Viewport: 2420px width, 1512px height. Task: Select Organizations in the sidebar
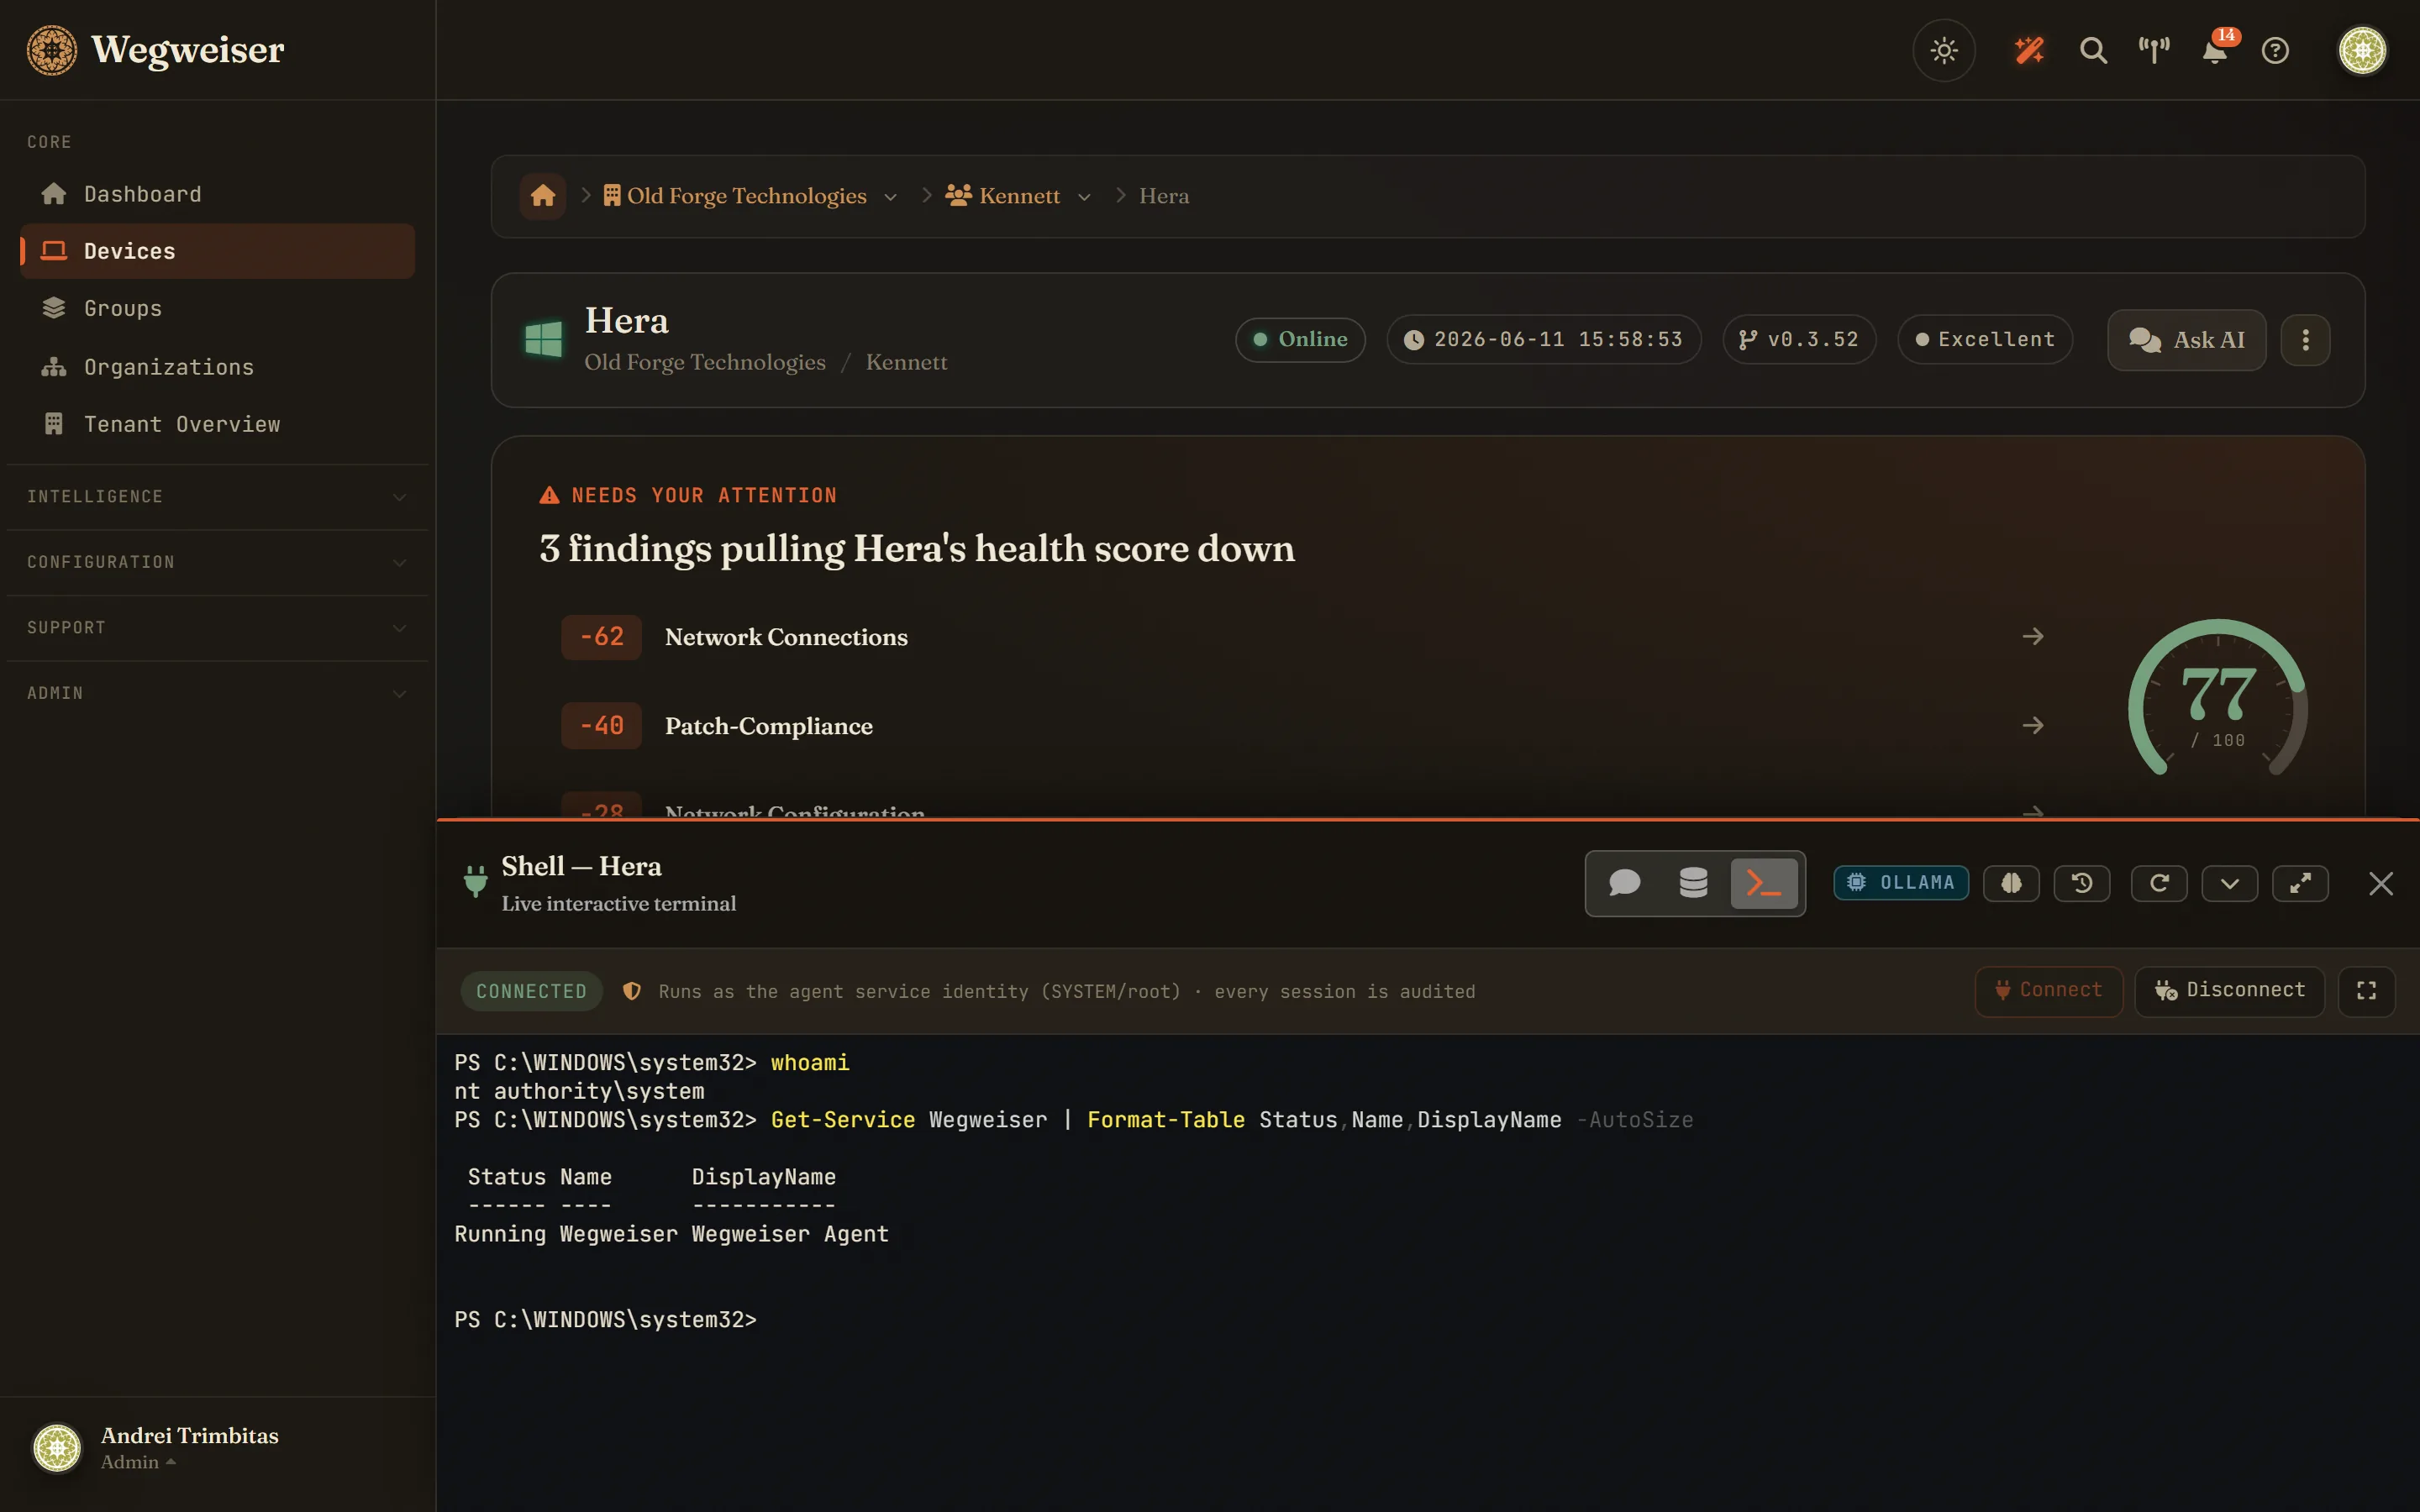tap(217, 367)
